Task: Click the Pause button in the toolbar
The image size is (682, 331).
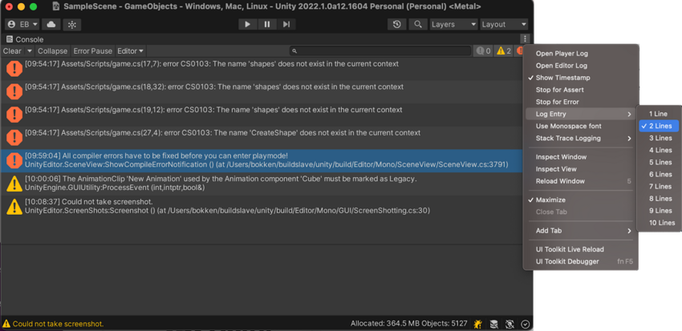Action: pyautogui.click(x=267, y=25)
